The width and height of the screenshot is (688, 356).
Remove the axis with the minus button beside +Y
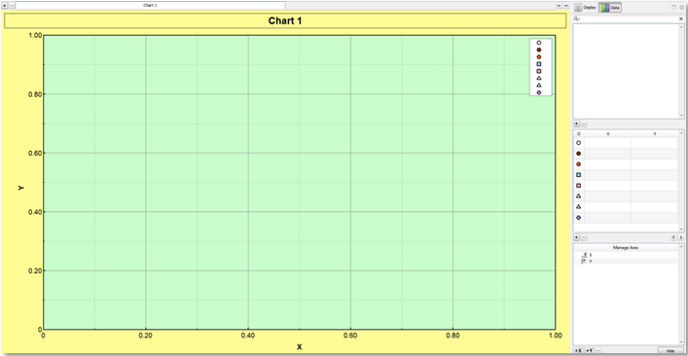[598, 351]
